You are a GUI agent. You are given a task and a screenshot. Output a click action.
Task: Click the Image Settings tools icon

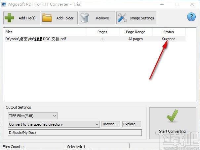[122, 18]
